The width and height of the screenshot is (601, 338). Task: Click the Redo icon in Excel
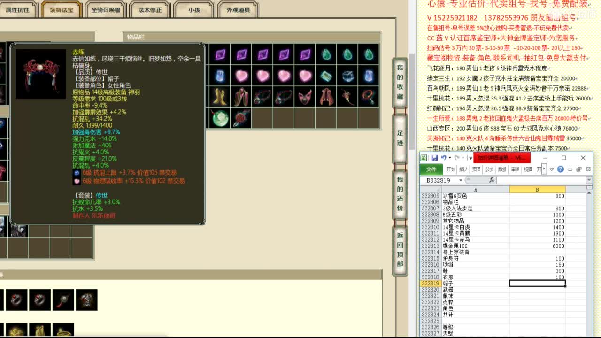[457, 158]
